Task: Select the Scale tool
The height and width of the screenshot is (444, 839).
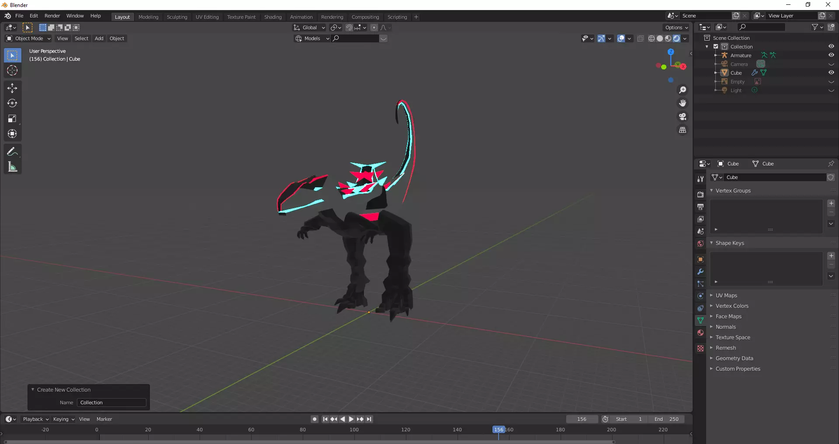Action: coord(12,118)
